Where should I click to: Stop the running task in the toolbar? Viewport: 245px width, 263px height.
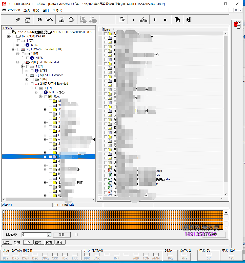click(x=165, y=20)
